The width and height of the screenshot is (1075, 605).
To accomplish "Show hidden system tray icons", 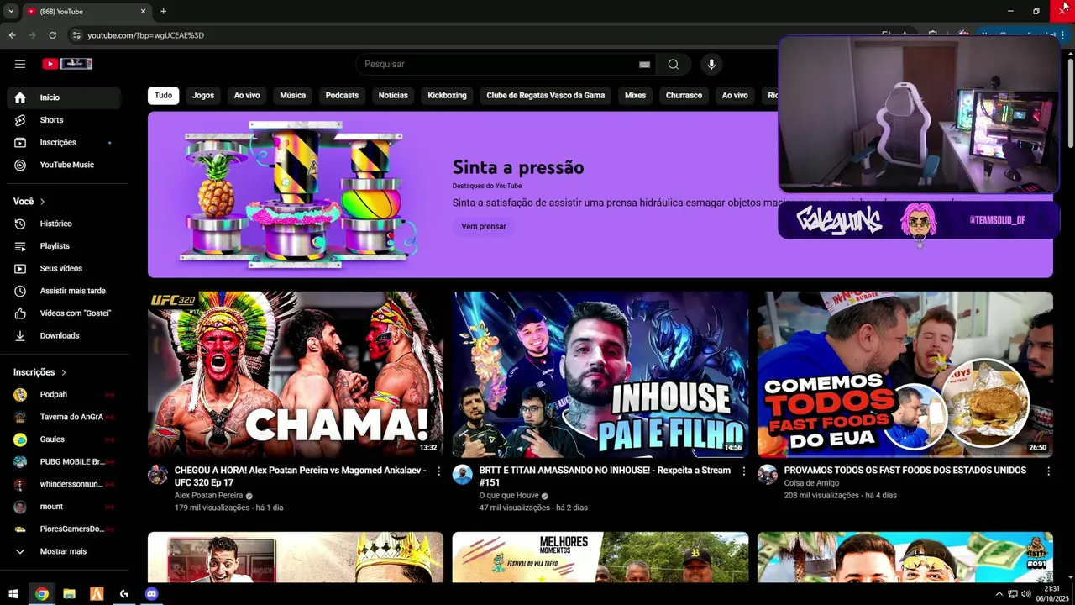I will tap(999, 594).
